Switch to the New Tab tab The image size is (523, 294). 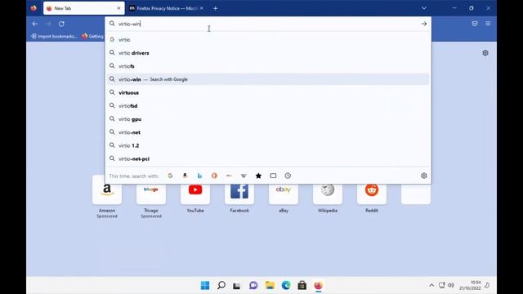pos(83,8)
